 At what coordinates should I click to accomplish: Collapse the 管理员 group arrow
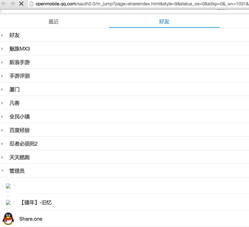3,171
